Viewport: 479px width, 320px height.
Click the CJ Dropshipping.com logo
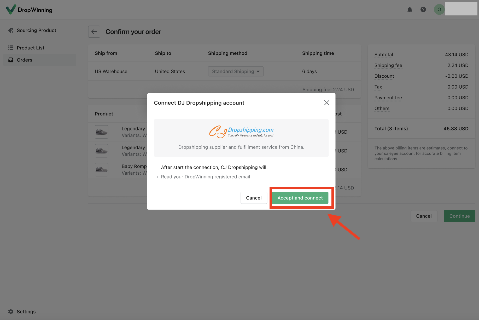241,132
